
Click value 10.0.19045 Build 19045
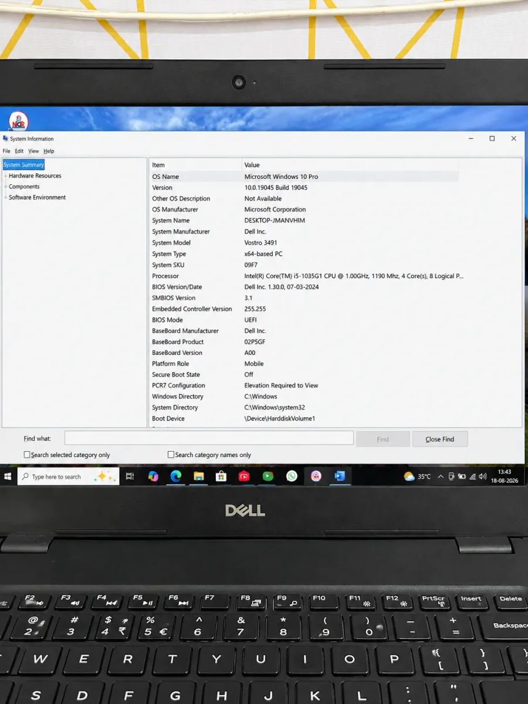point(276,188)
